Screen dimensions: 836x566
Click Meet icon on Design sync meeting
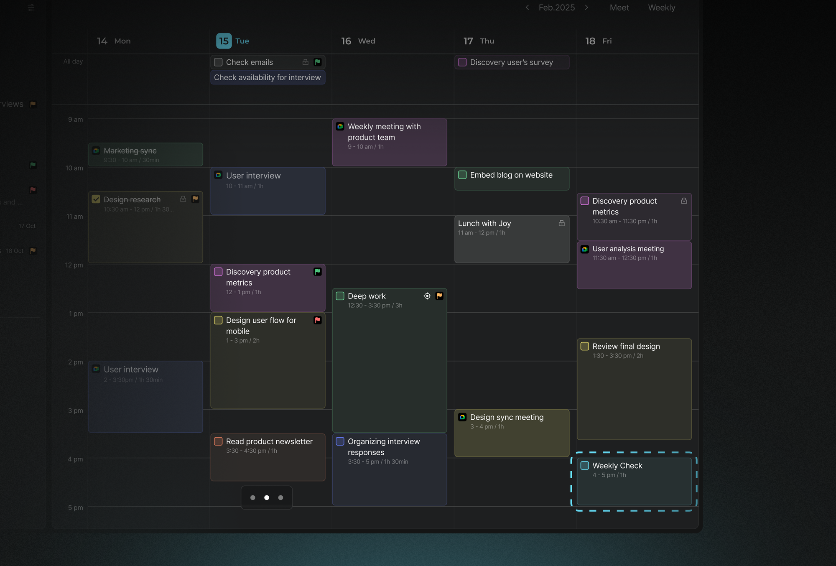[462, 417]
